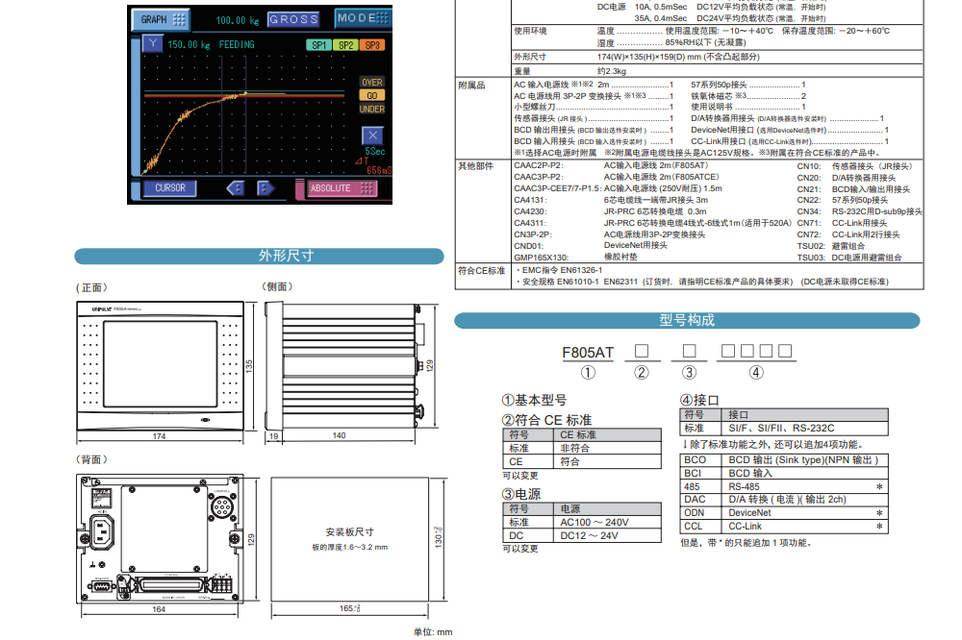Select the orange SP3 indicator
The width and height of the screenshot is (962, 640).
[371, 45]
